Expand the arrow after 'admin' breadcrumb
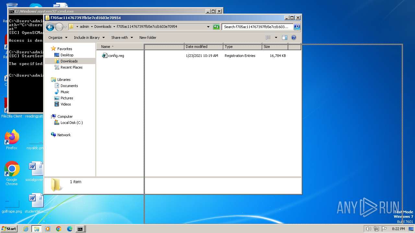 pyautogui.click(x=91, y=27)
